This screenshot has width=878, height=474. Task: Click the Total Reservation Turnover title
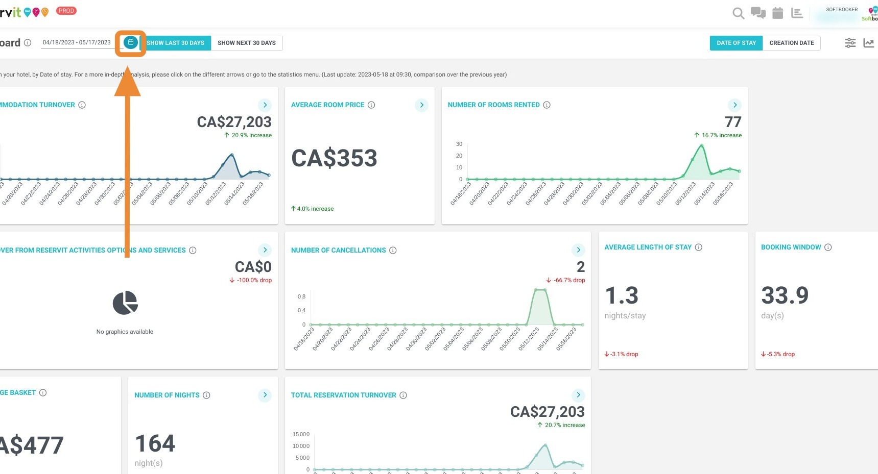[344, 395]
